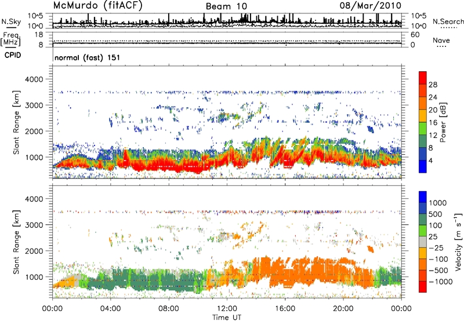
Task: Select the 12:00 time tick label
Action: (227, 309)
